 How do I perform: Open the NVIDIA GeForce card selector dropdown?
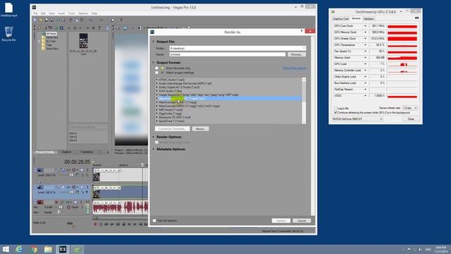pos(357,119)
